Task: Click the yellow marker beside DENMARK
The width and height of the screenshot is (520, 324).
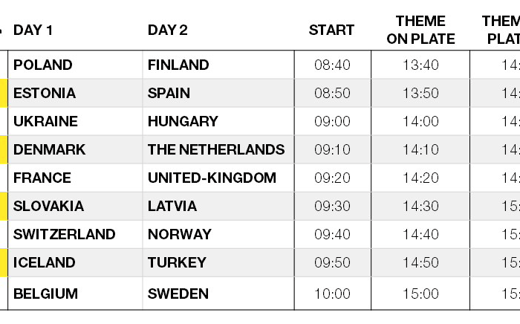Action: click(x=4, y=149)
